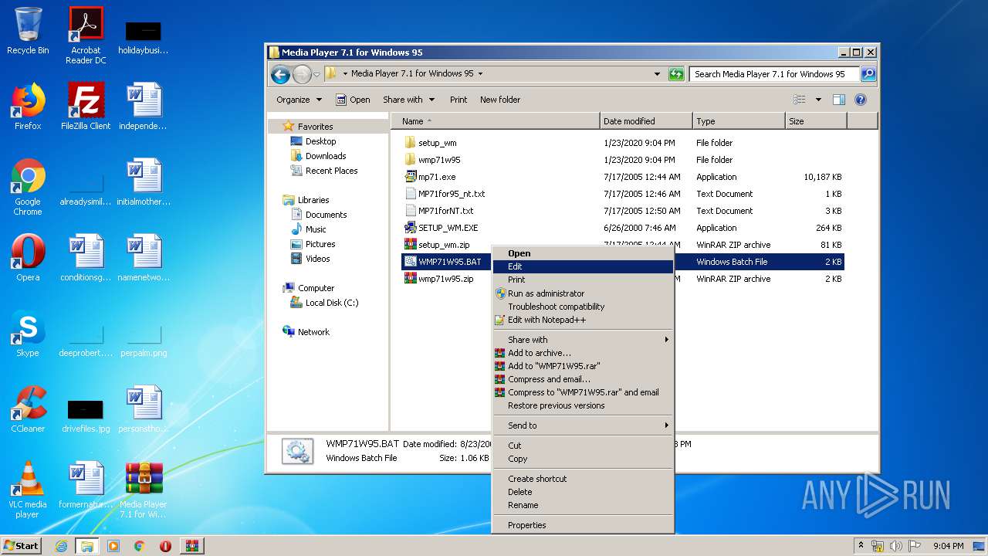The image size is (988, 556).
Task: Select the drivefiles.jpg desktop file
Action: coord(86,415)
